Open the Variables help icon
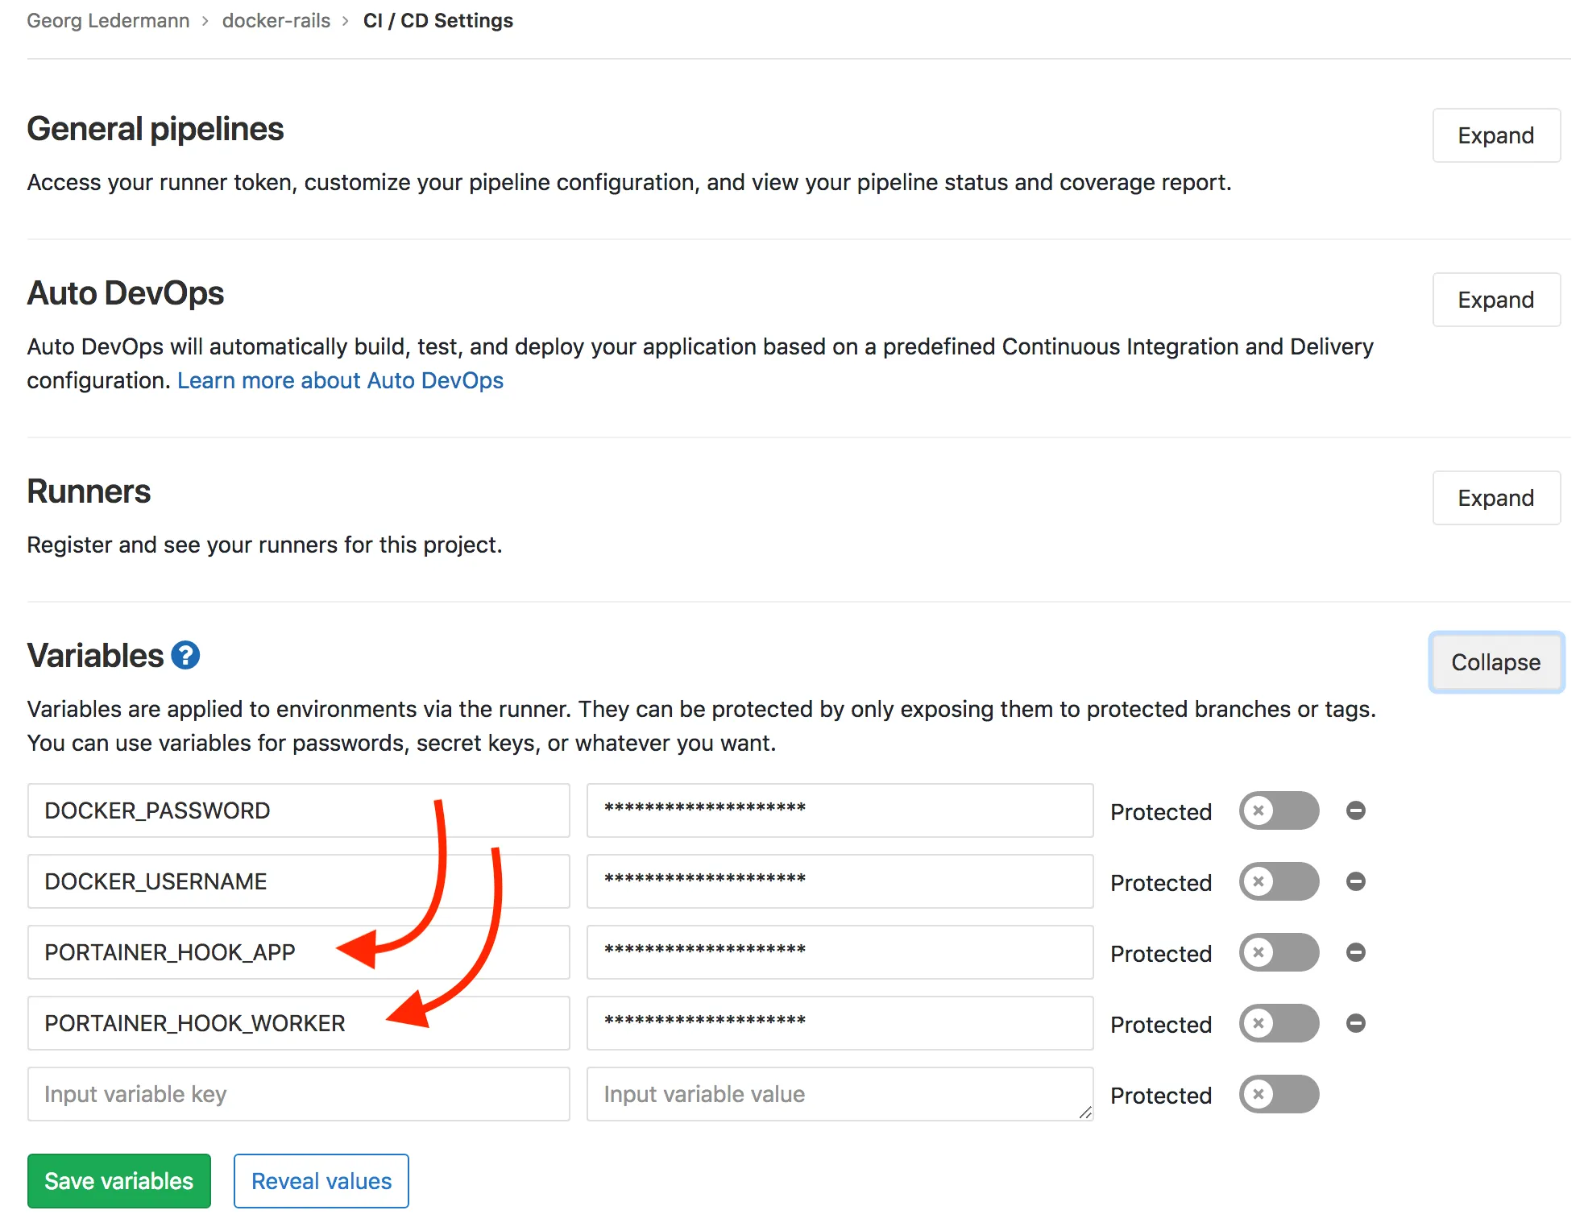 pos(185,655)
